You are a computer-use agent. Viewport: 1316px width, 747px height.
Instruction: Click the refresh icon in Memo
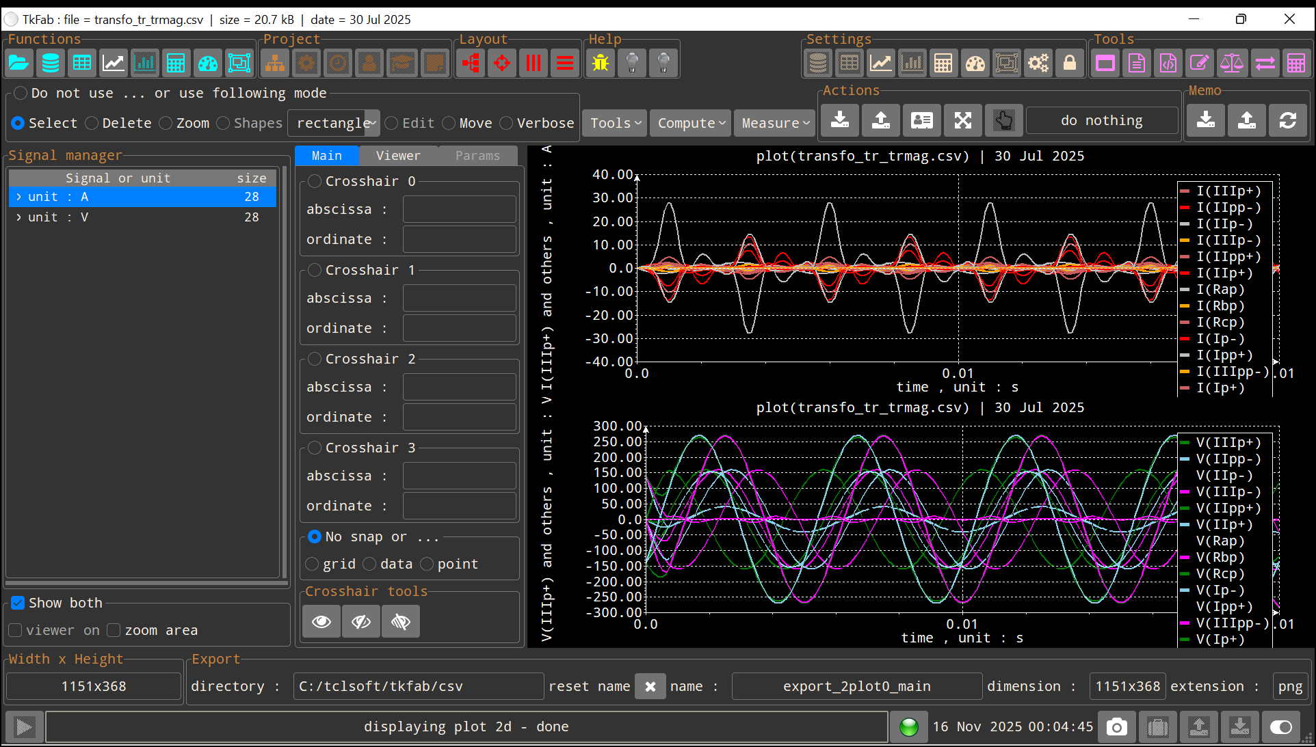pyautogui.click(x=1288, y=121)
